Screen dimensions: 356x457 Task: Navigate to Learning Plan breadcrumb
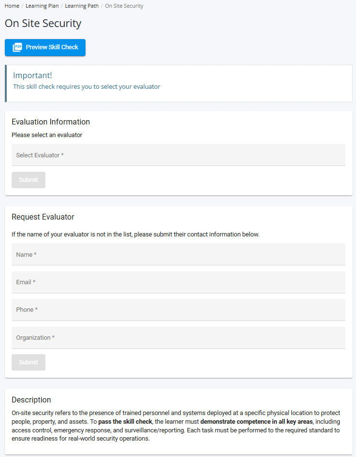[42, 6]
